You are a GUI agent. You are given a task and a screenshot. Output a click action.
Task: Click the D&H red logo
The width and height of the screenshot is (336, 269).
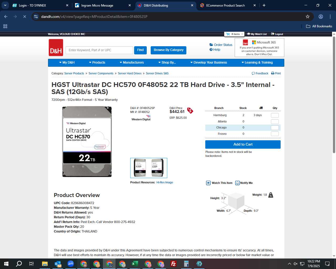[x=56, y=48]
